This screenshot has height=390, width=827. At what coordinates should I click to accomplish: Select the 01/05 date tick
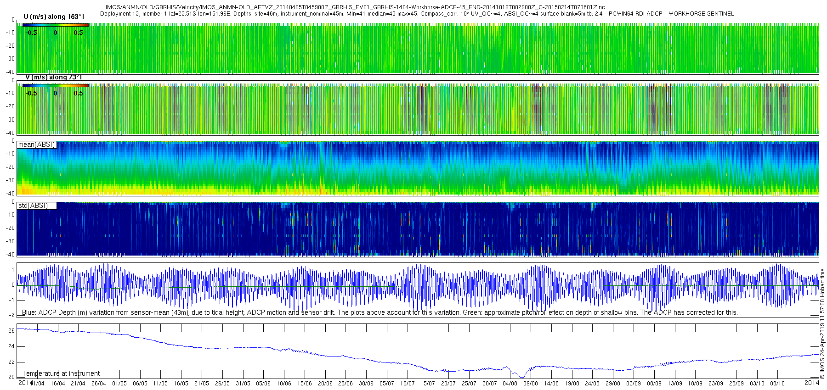(119, 383)
